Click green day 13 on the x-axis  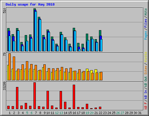coord(61,113)
